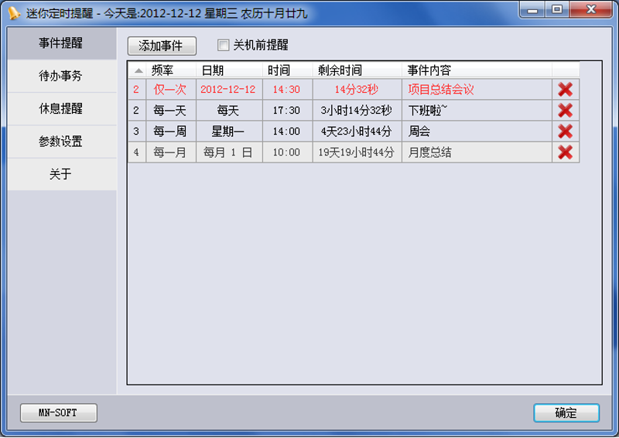Image resolution: width=619 pixels, height=438 pixels.
Task: Click the 每月 1 日 date cell
Action: (229, 152)
